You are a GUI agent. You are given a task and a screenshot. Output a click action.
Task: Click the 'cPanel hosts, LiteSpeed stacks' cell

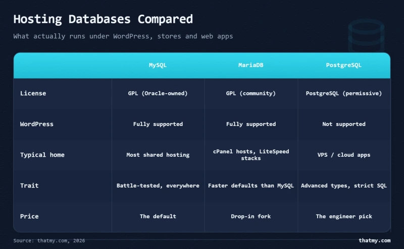(x=250, y=155)
